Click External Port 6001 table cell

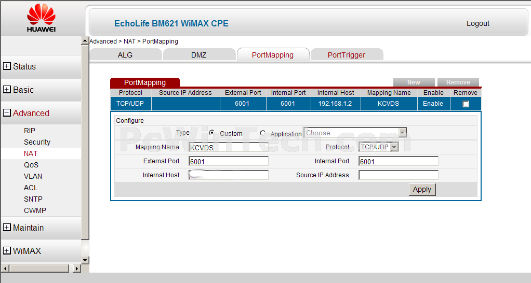coord(243,104)
